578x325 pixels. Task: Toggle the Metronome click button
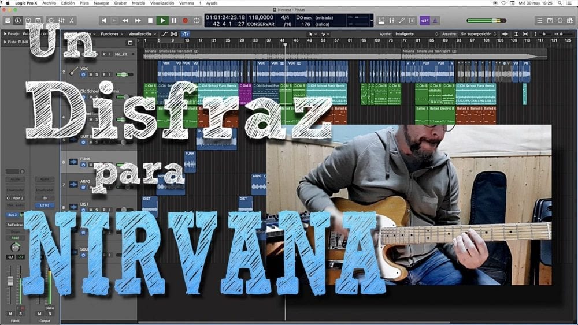click(x=435, y=21)
